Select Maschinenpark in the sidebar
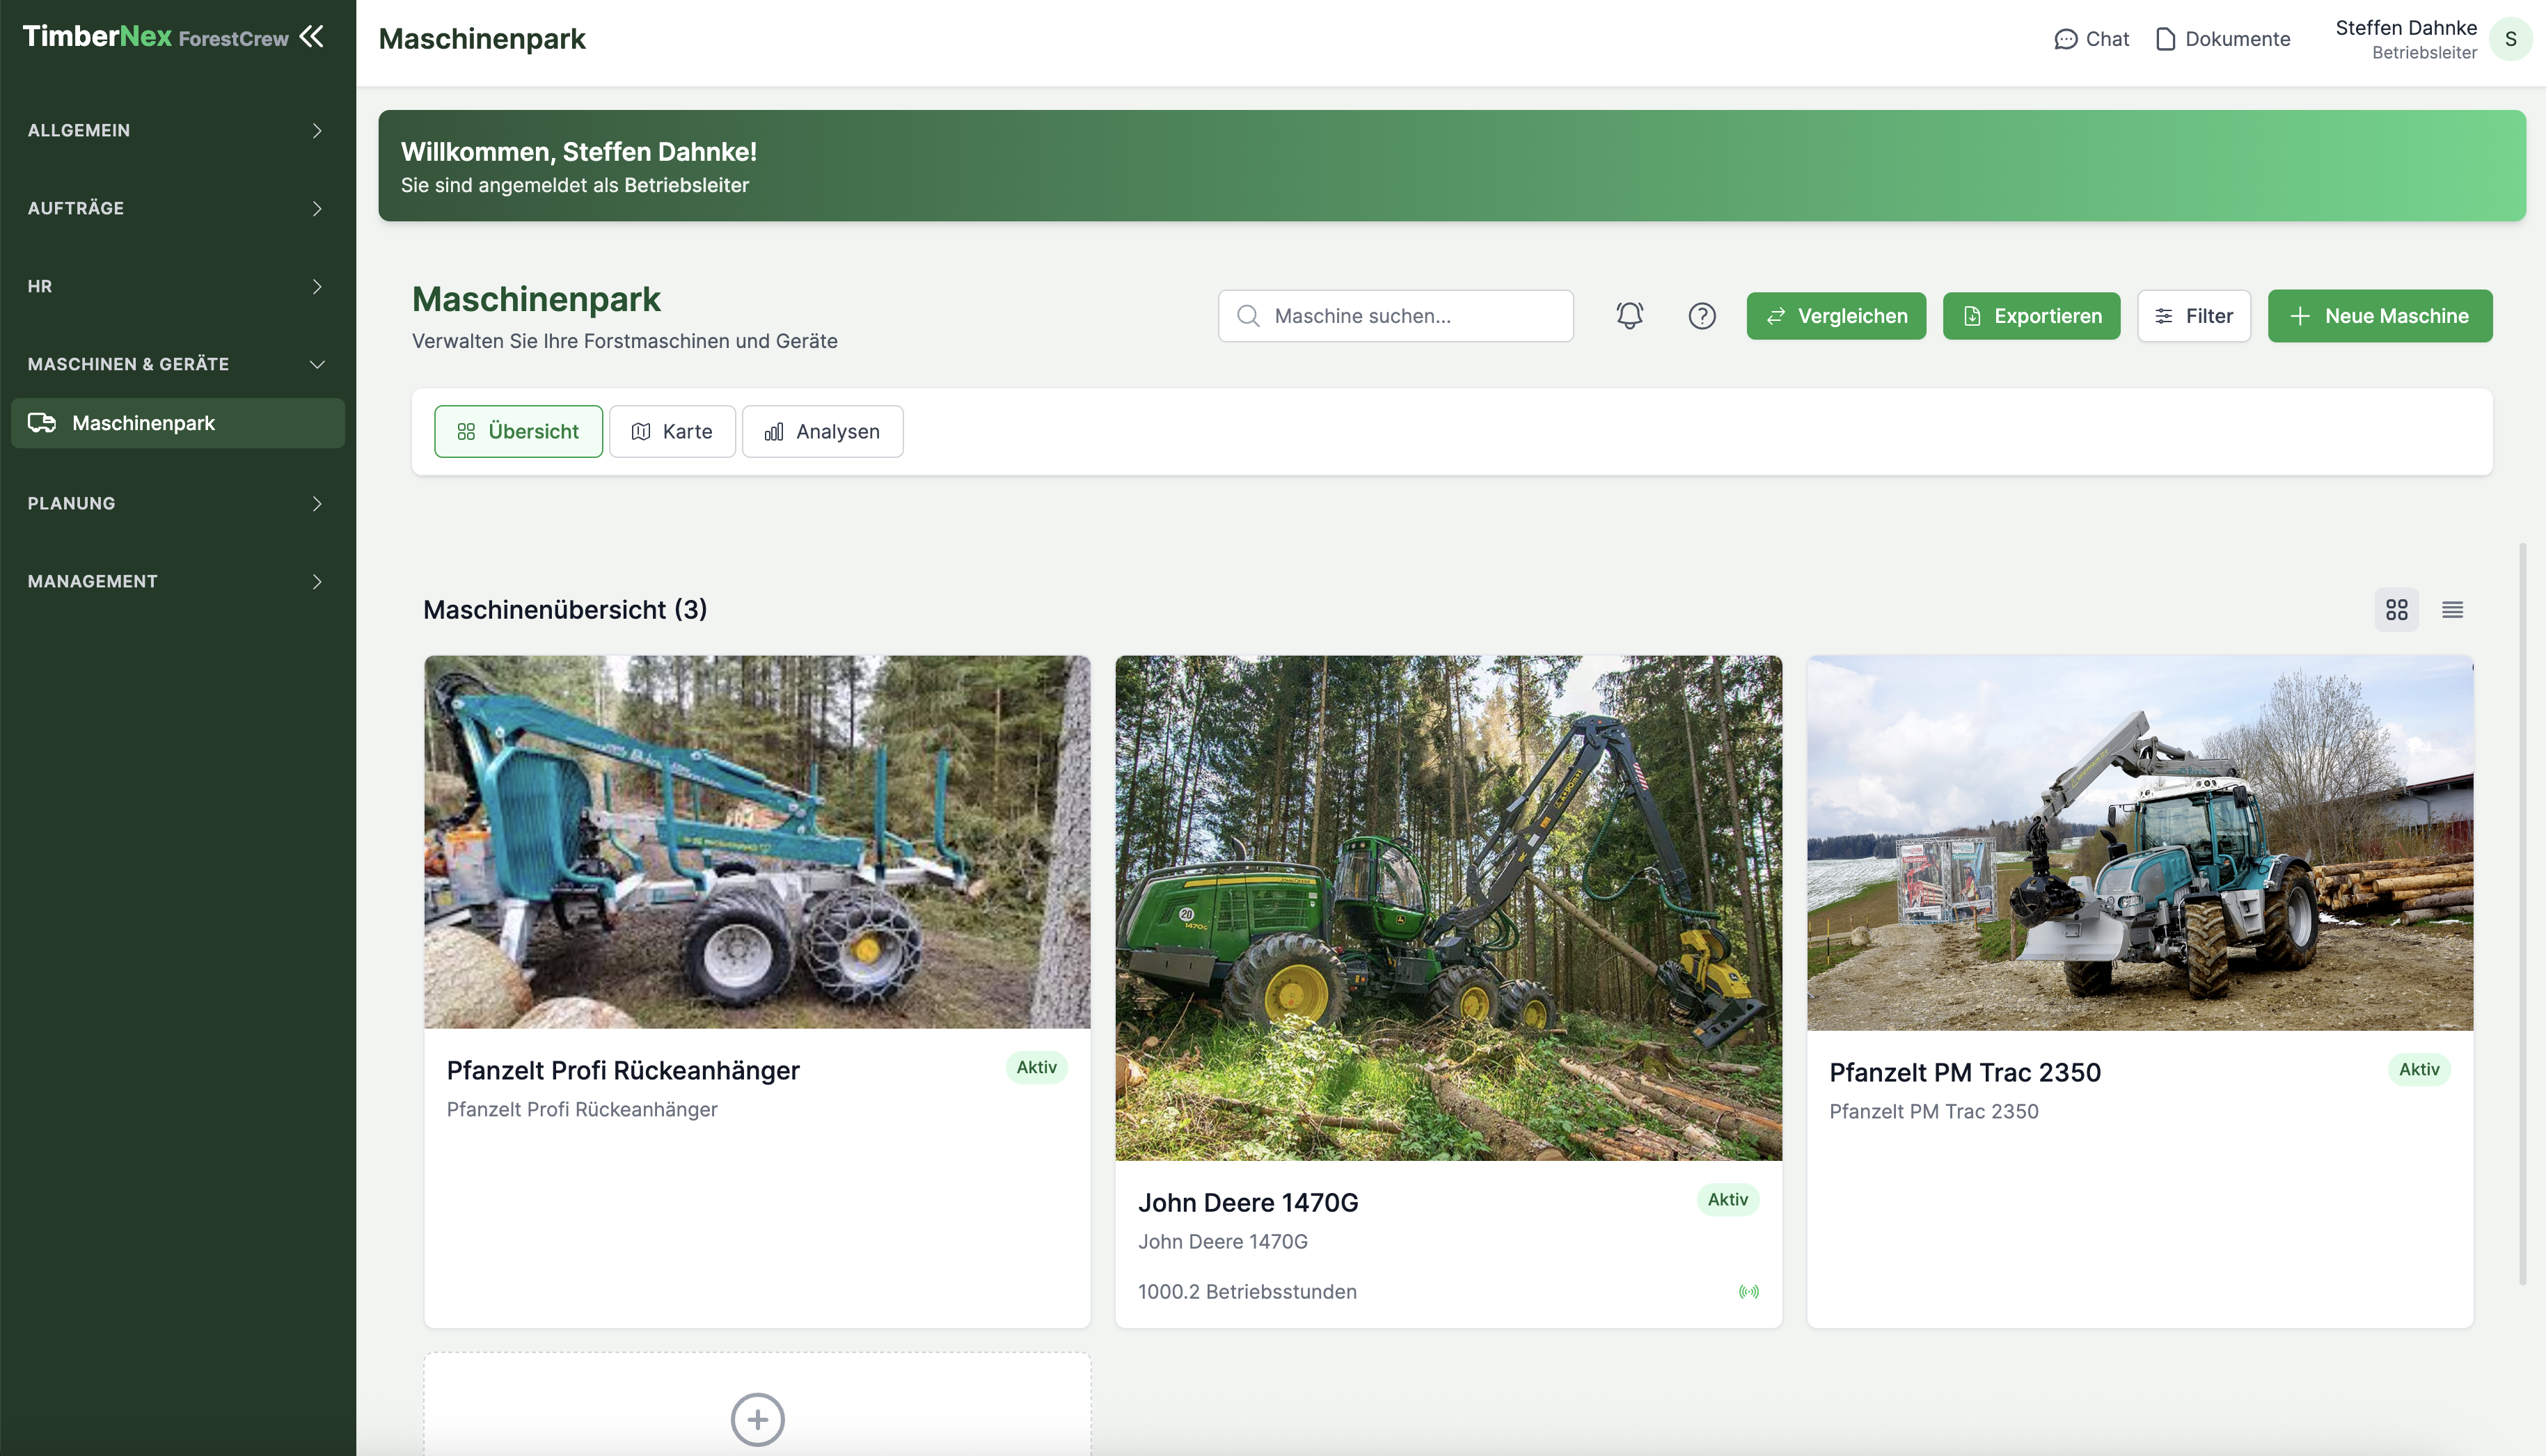2546x1456 pixels. tap(178, 423)
